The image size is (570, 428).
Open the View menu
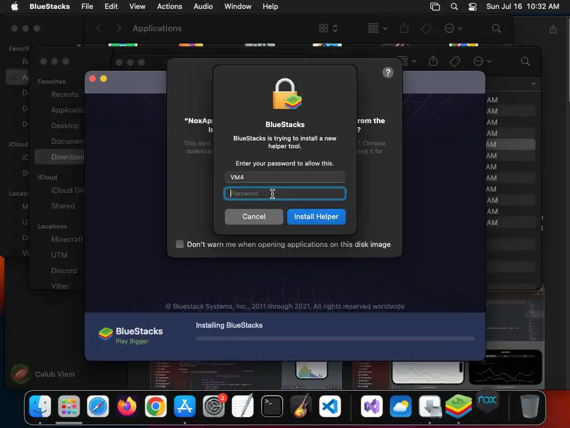[137, 6]
